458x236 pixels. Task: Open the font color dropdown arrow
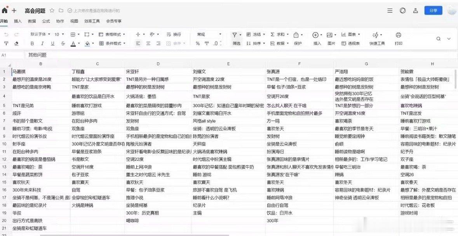click(79, 43)
